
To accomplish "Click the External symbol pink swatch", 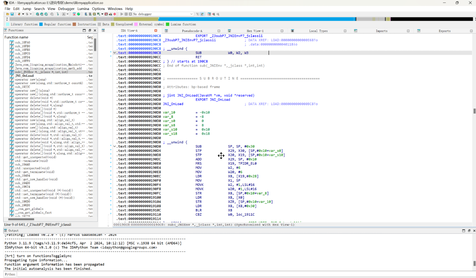I will [136, 24].
